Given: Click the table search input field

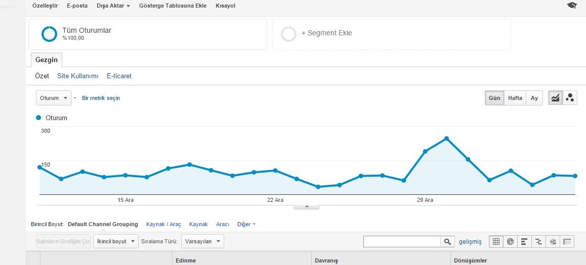Looking at the screenshot, I should [402, 241].
